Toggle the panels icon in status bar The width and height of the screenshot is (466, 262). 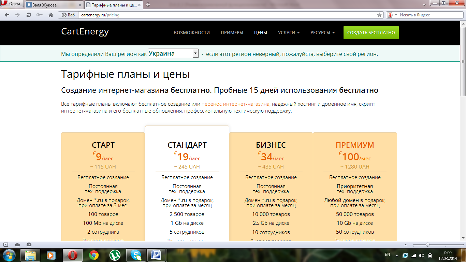coord(6,245)
